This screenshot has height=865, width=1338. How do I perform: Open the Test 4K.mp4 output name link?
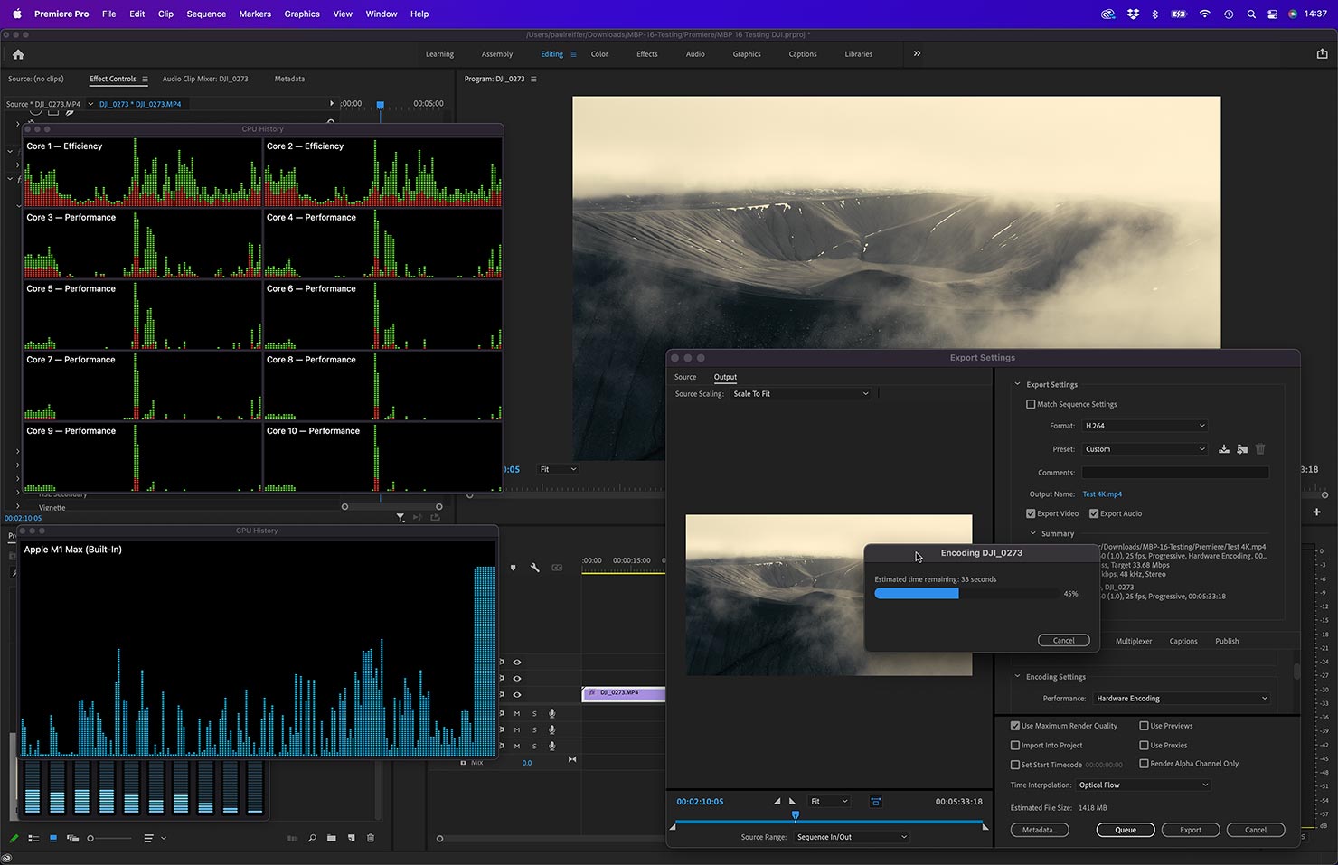click(x=1102, y=494)
